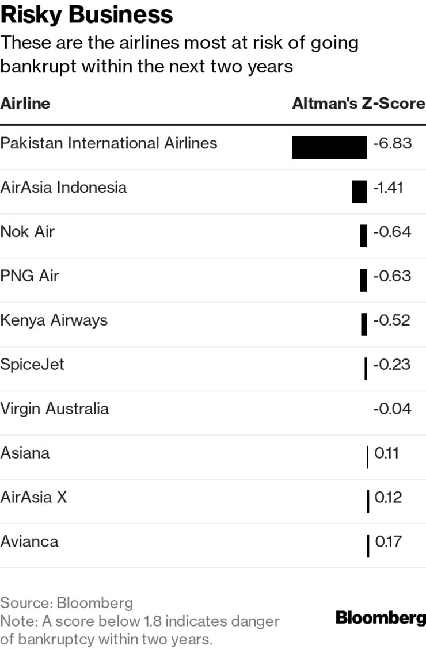The image size is (426, 649).
Task: Click the Nok Air row label
Action: [x=27, y=232]
